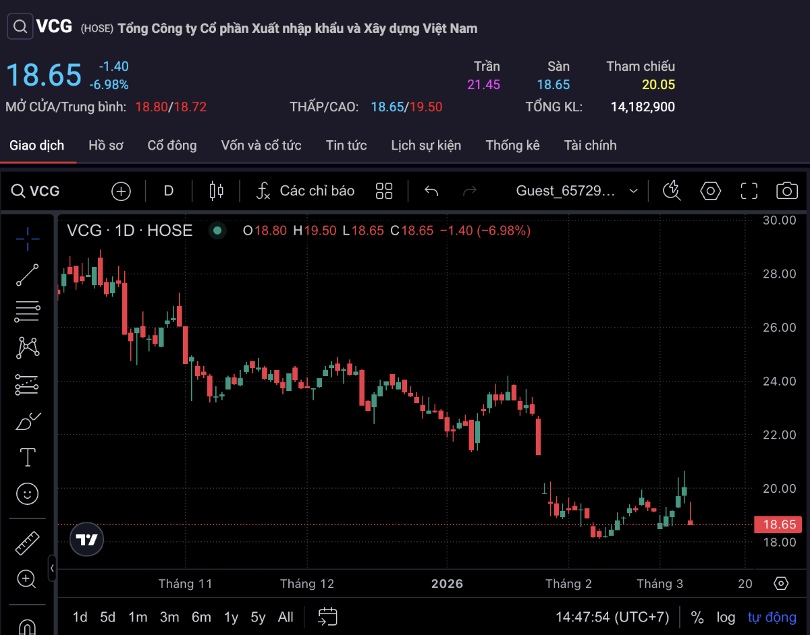Open chart settings hexagon icon
Screen dimensions: 810x635
pyautogui.click(x=710, y=191)
